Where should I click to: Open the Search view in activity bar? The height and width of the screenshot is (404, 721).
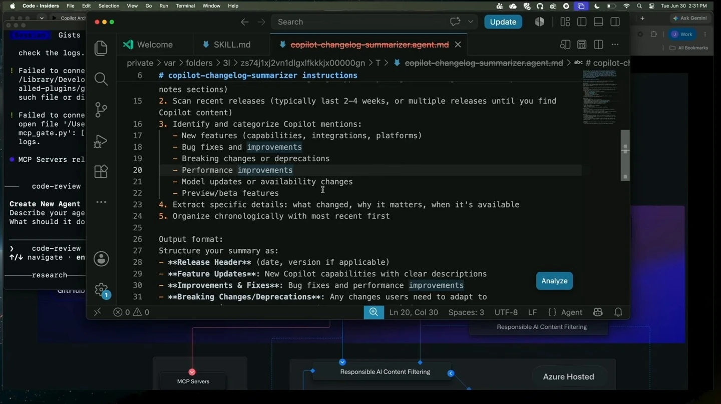click(101, 79)
